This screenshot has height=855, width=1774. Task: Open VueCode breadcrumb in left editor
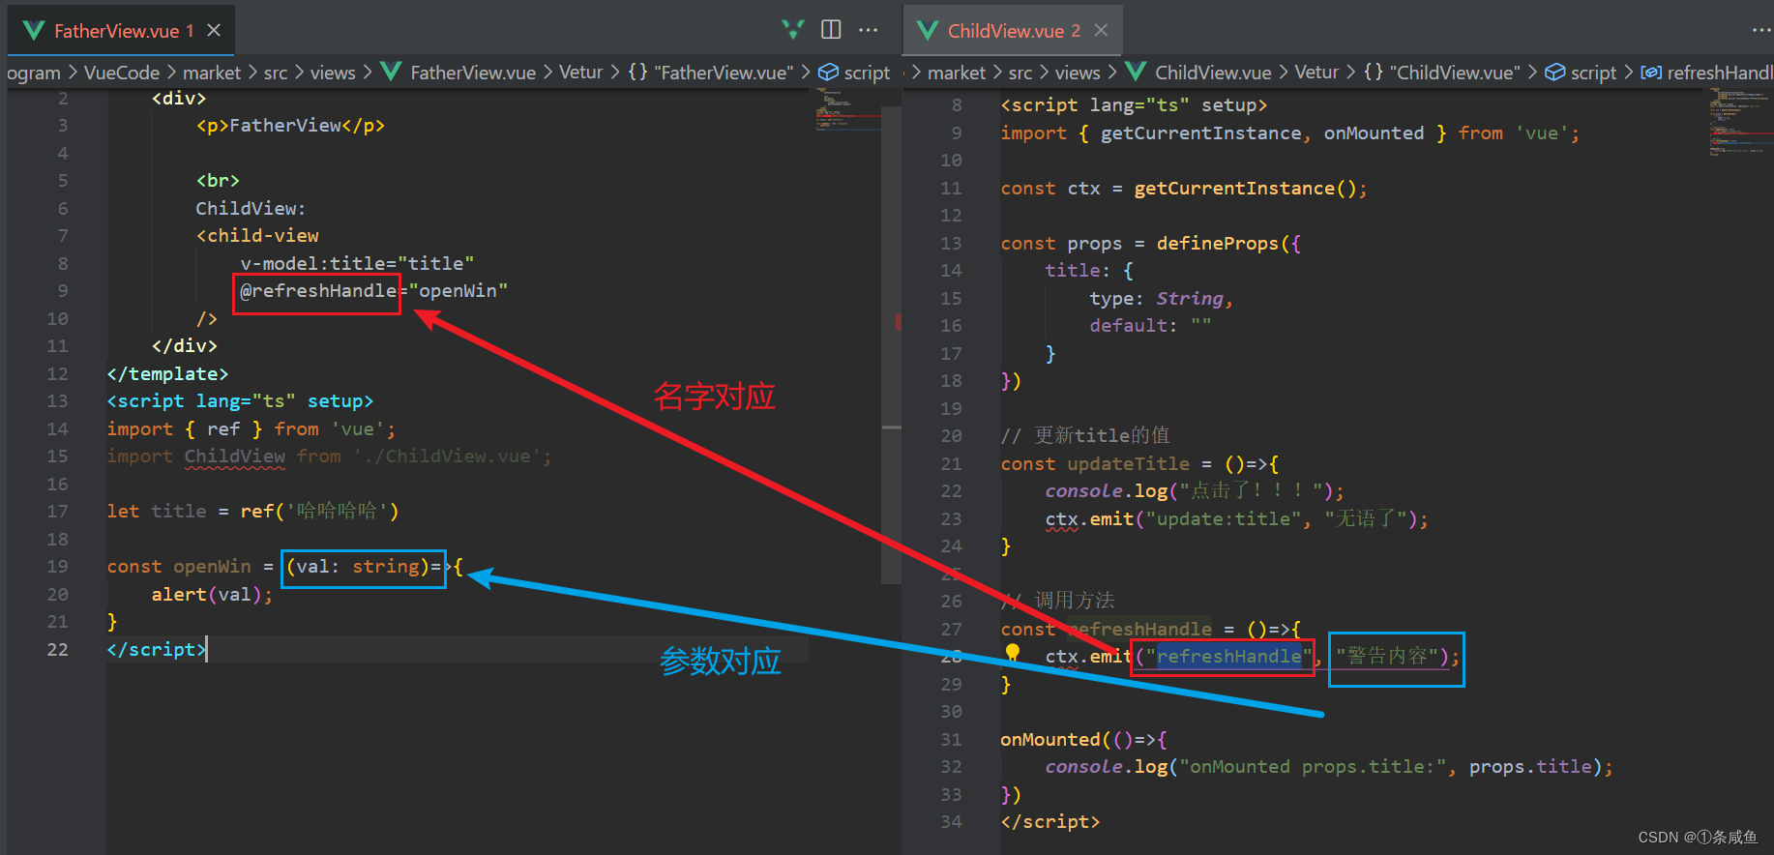pos(122,73)
